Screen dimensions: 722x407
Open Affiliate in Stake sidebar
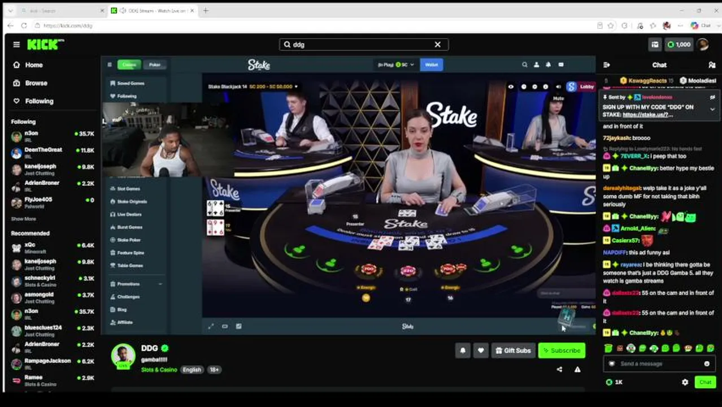[121, 322]
